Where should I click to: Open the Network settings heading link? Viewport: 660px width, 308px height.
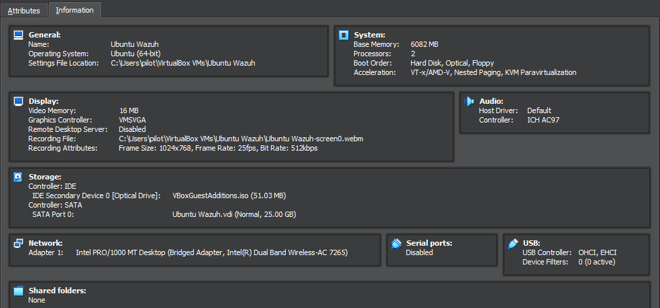[46, 243]
